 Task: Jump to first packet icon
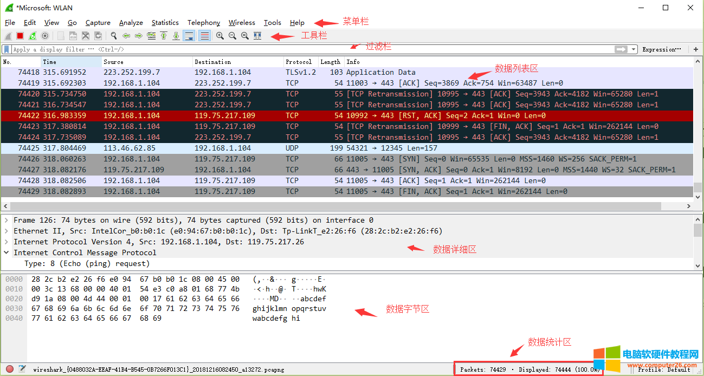164,36
